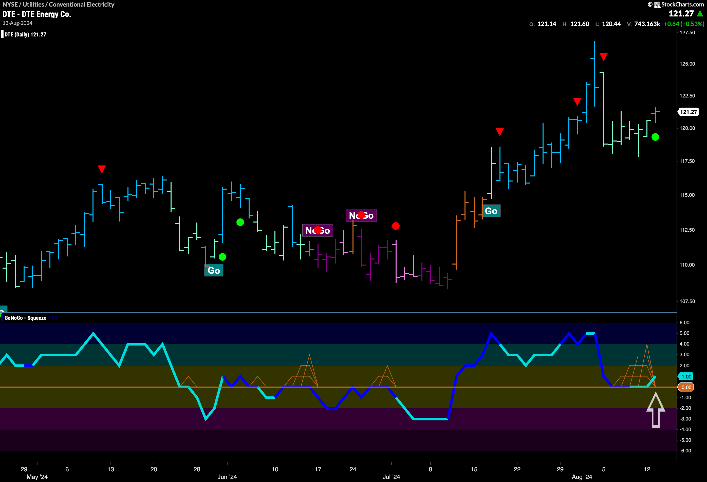Image resolution: width=707 pixels, height=482 pixels.
Task: Click the 22 date tick in July
Action: 517,469
